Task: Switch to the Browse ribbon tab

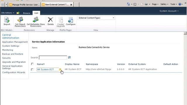Action: coord(27,13)
